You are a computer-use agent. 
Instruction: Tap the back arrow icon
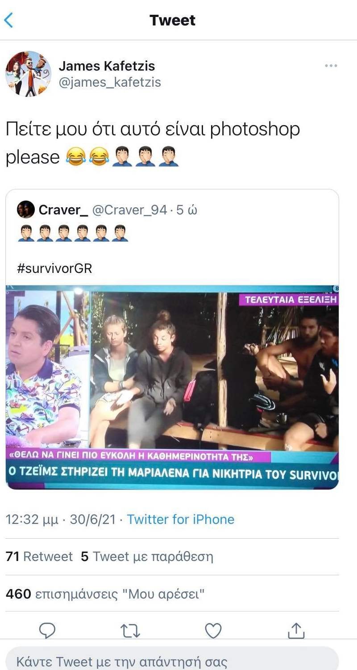[8, 21]
